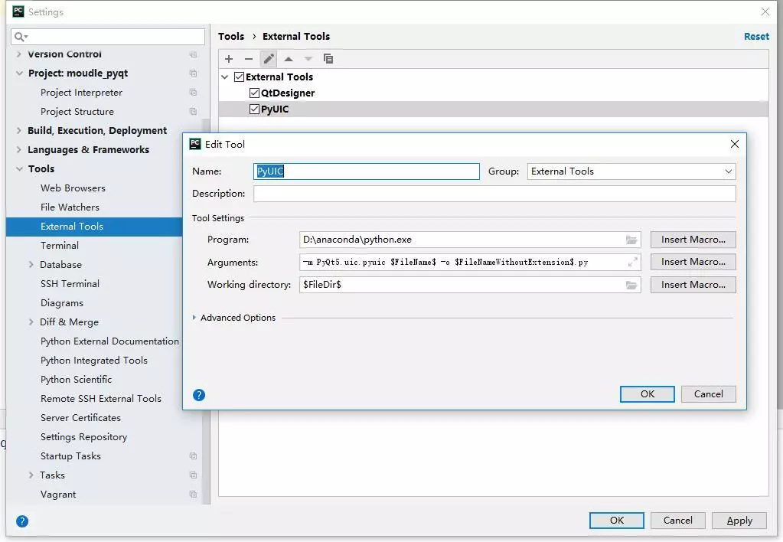Open the Group dropdown in Edit Tool

tap(728, 171)
